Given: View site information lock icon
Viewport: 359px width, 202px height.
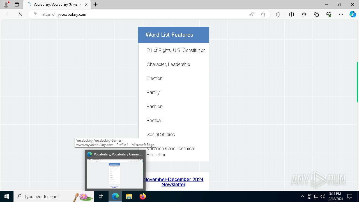Looking at the screenshot, I should (35, 14).
